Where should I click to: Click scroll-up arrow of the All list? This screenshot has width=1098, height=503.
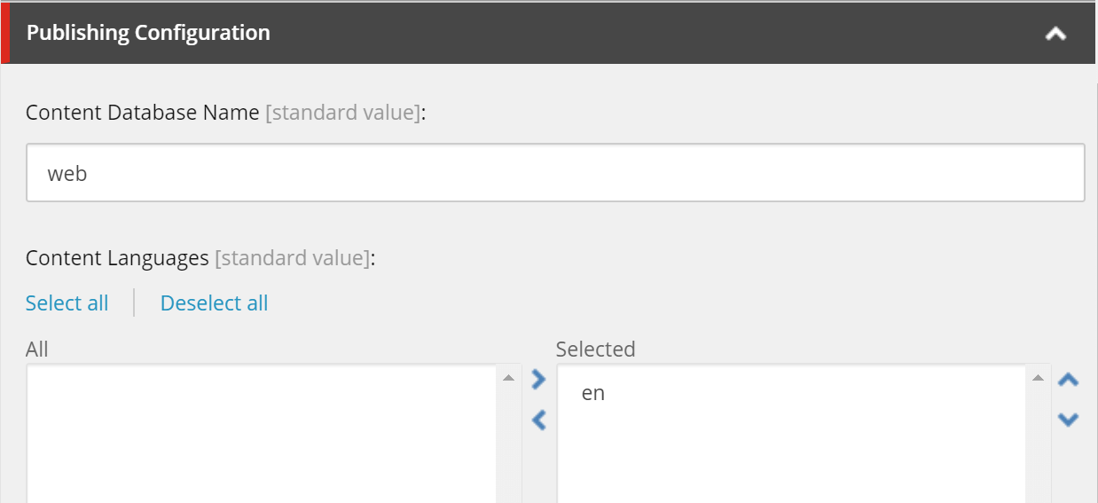pos(508,378)
